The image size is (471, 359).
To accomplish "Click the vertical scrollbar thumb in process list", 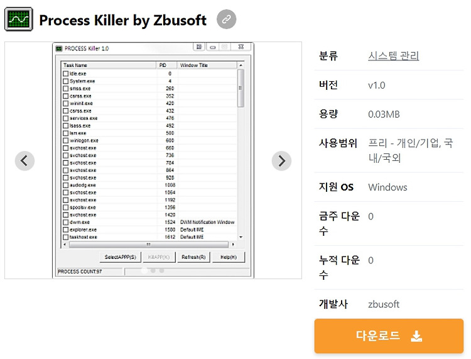I will pyautogui.click(x=241, y=88).
